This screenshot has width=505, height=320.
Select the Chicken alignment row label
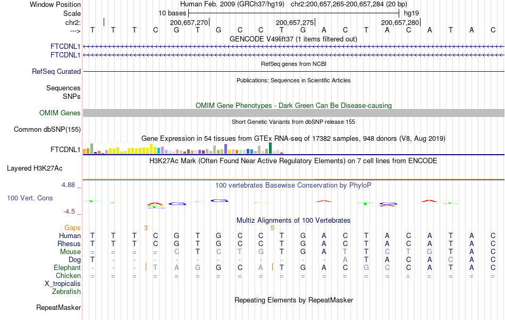click(x=68, y=275)
